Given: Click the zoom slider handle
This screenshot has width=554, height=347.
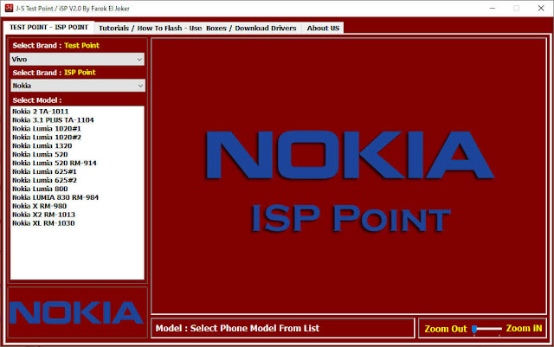Looking at the screenshot, I should [x=474, y=330].
